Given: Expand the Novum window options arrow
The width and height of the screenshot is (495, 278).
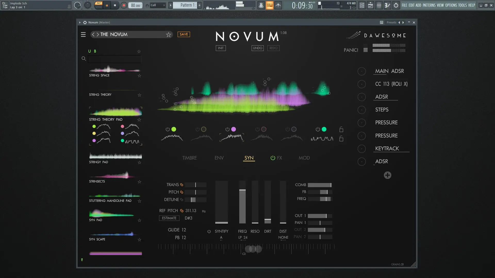Looking at the screenshot, I should pos(80,22).
